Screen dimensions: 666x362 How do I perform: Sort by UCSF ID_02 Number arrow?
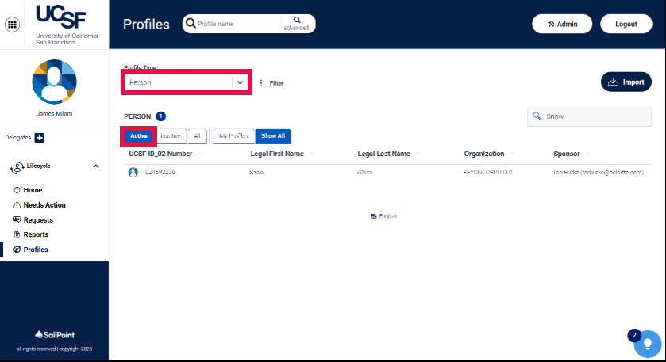tap(199, 154)
